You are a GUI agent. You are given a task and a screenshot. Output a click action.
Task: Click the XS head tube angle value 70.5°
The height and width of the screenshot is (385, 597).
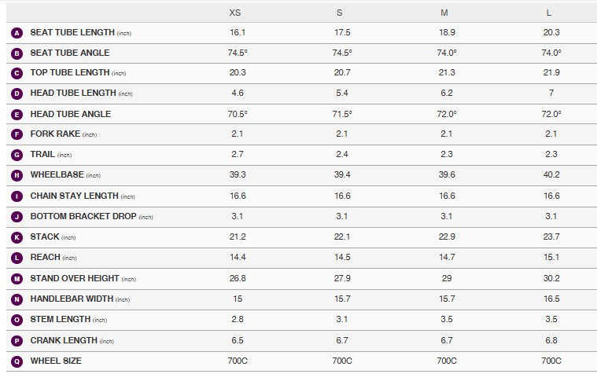pos(238,114)
